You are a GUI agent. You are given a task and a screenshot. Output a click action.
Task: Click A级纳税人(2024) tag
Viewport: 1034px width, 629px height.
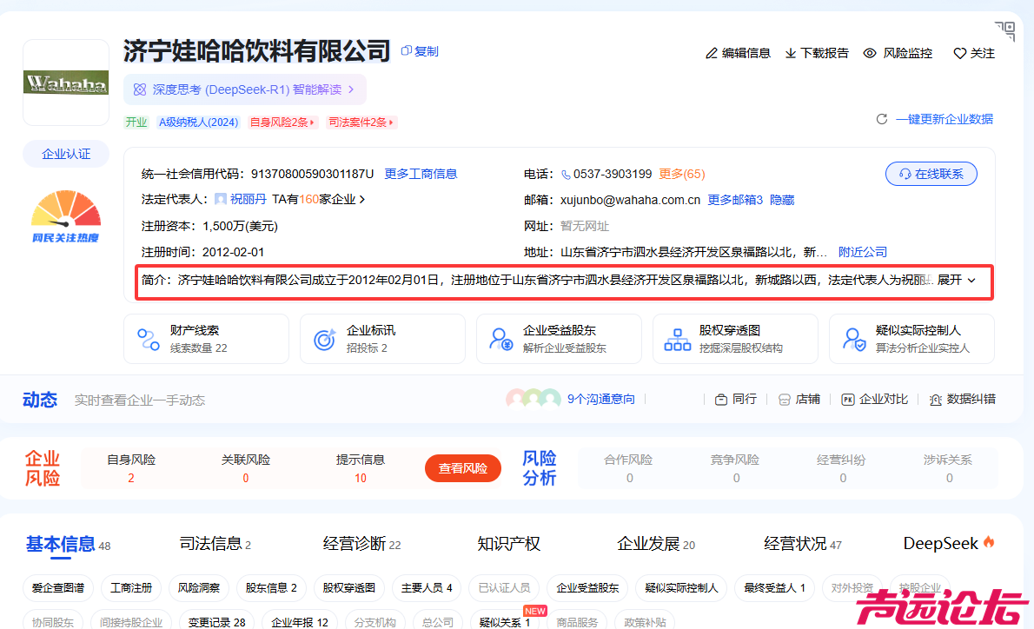(198, 122)
